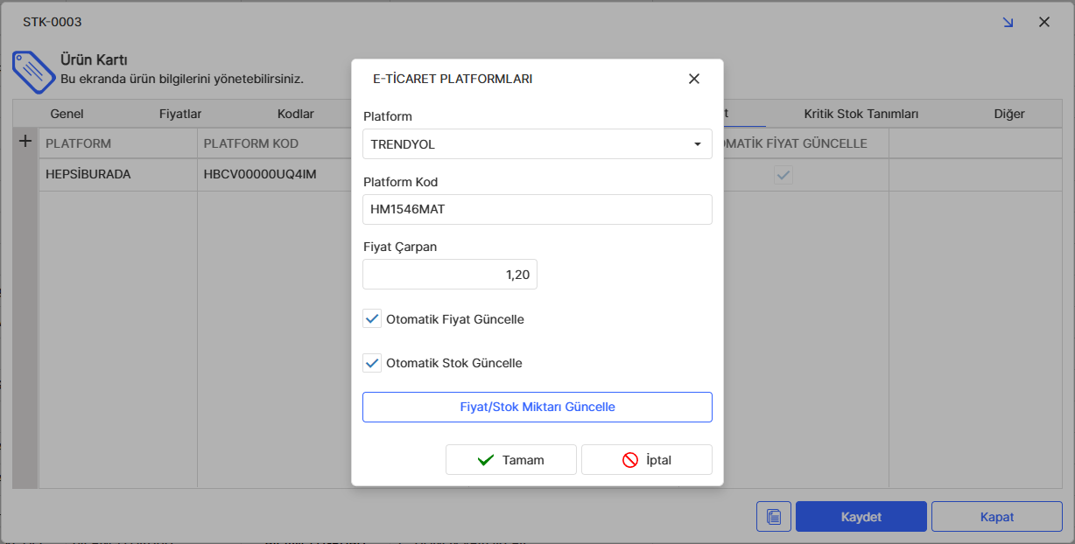Image resolution: width=1075 pixels, height=544 pixels.
Task: Click the copy document icon button
Action: 774,517
